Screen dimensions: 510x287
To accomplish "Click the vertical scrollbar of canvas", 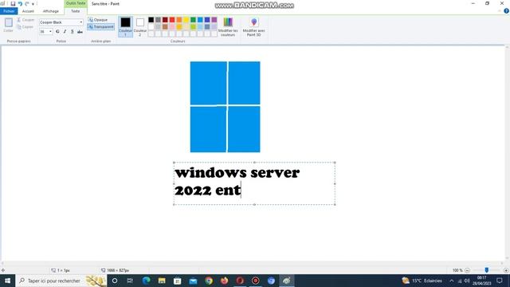I will [x=507, y=153].
